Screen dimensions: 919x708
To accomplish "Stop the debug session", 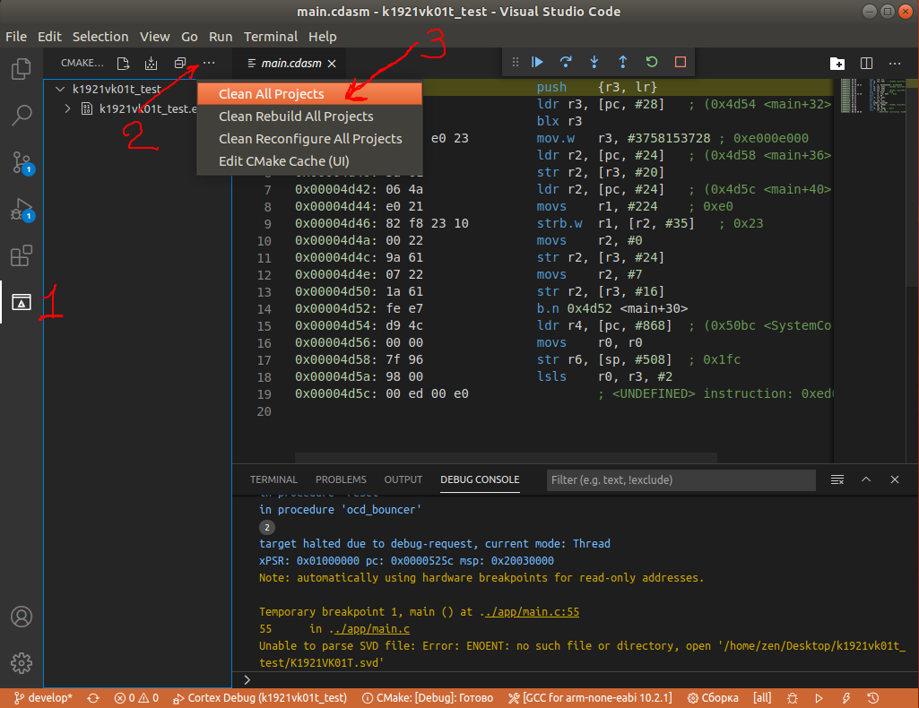I will tap(681, 62).
